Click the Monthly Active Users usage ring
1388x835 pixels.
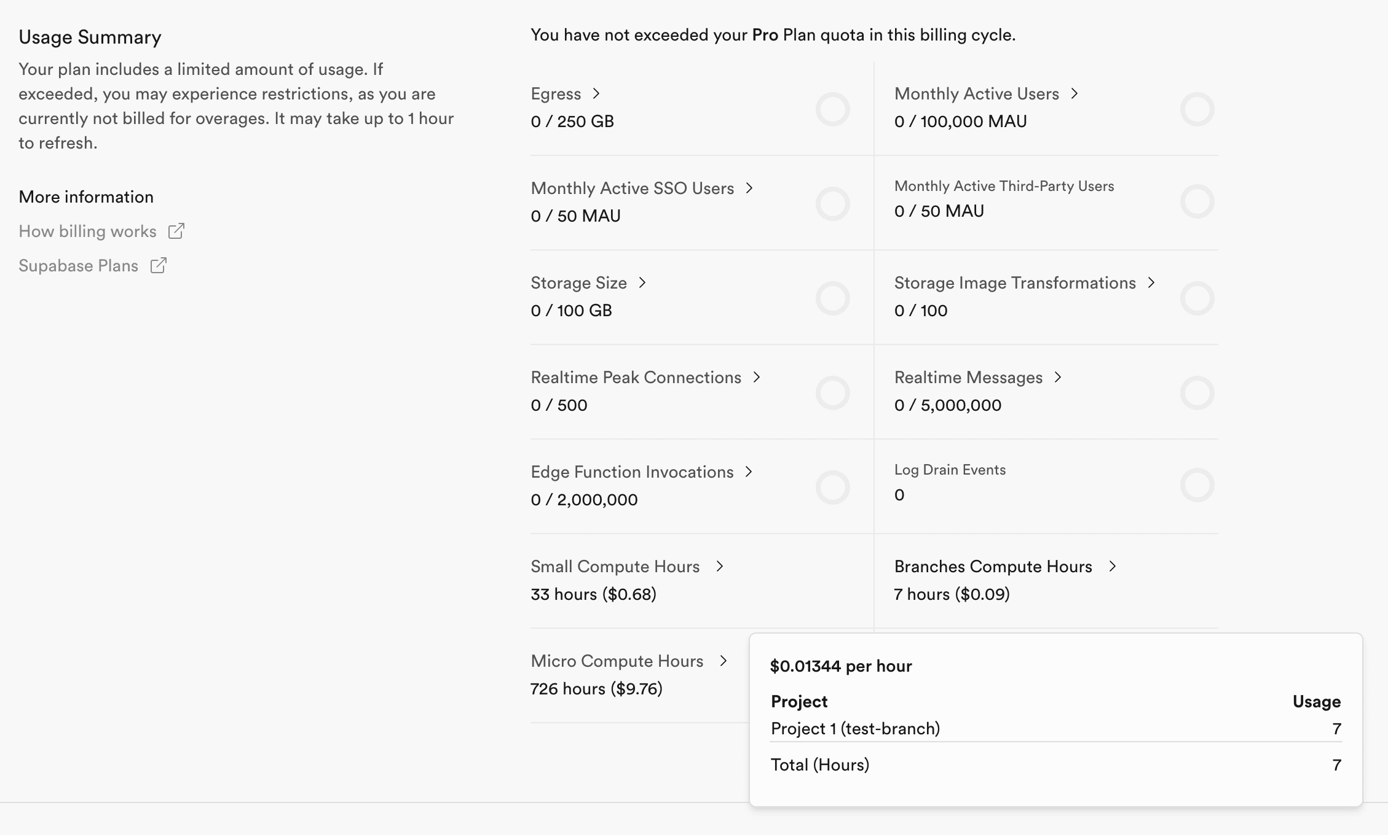(1197, 109)
